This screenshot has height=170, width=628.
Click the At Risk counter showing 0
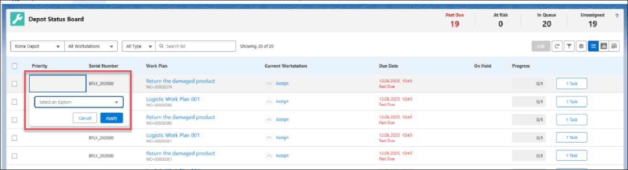[x=501, y=20]
